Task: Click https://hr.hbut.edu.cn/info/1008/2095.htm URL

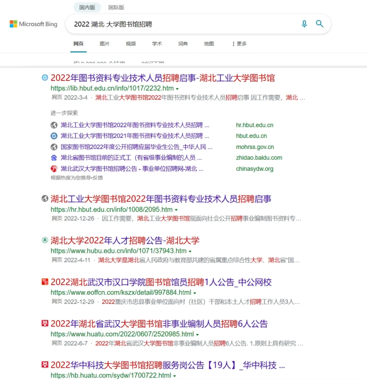Action: pyautogui.click(x=111, y=209)
